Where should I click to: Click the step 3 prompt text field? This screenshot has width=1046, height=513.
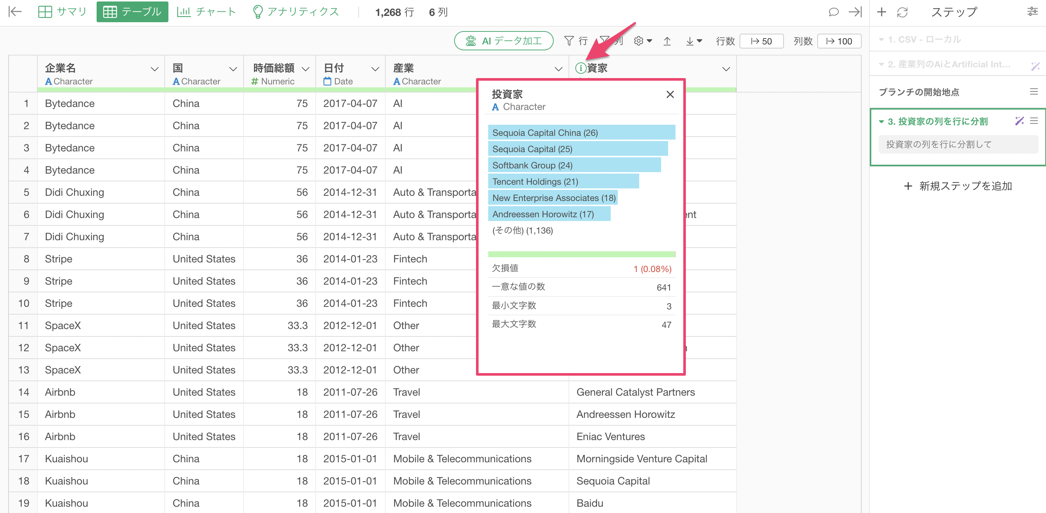tap(958, 144)
